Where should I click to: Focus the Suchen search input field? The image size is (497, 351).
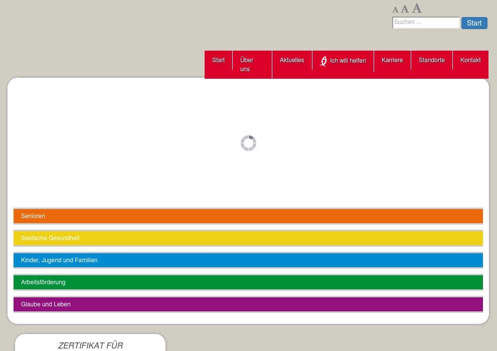coord(425,23)
